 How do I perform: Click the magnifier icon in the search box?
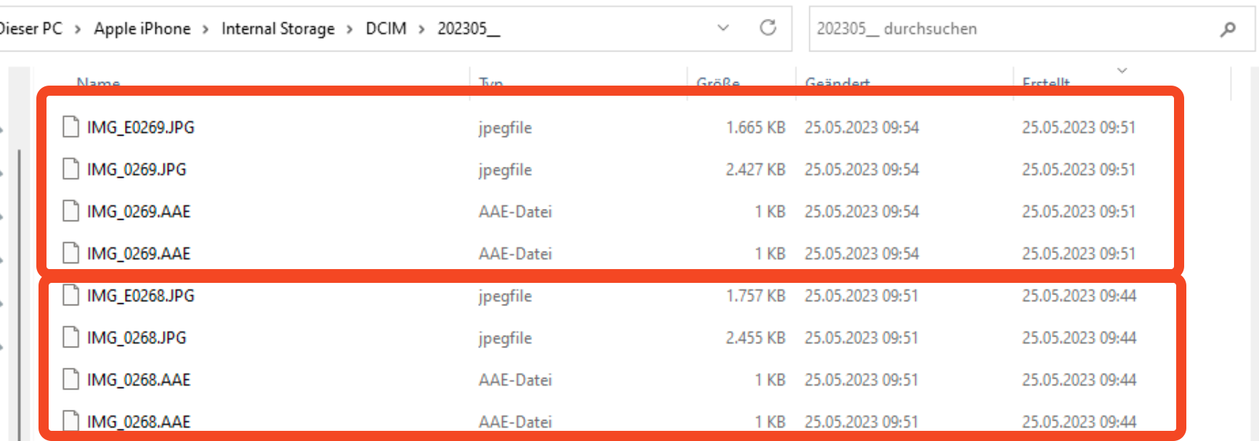pos(1228,29)
